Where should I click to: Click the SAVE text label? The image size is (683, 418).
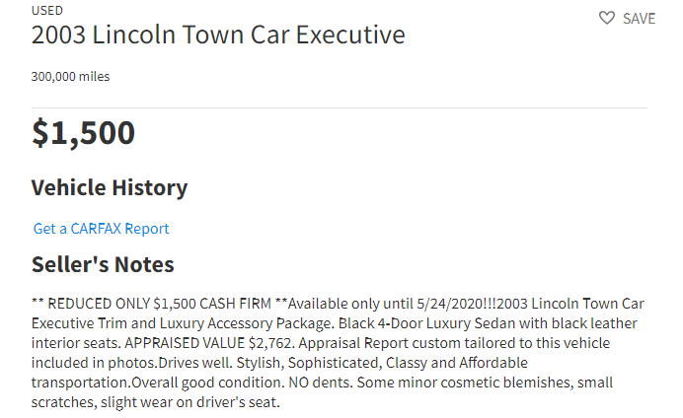point(639,19)
